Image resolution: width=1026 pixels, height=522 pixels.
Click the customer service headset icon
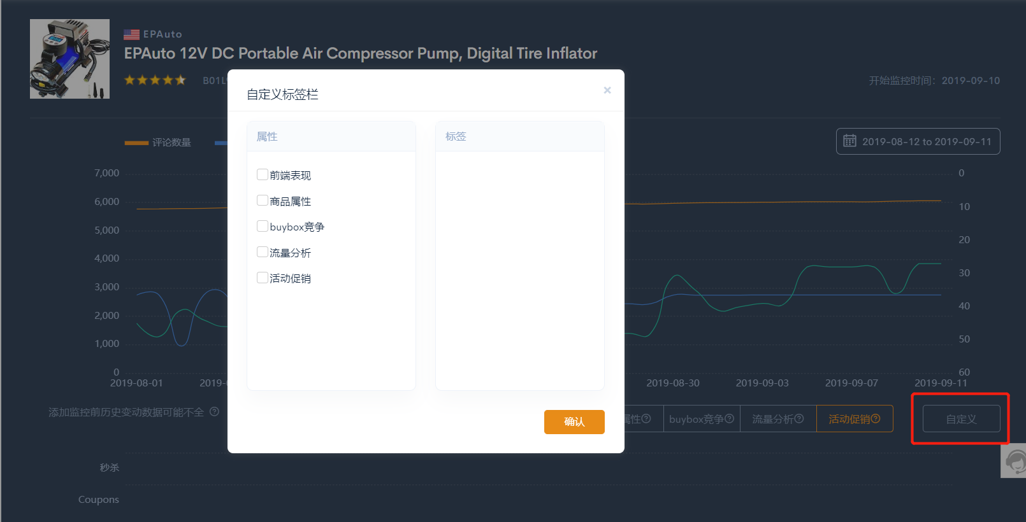pos(1015,461)
